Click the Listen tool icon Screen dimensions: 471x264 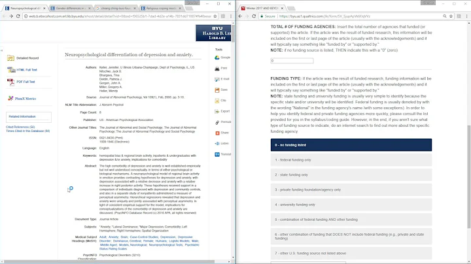217,144
